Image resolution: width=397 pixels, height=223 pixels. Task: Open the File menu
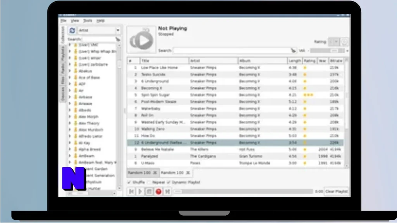click(63, 21)
